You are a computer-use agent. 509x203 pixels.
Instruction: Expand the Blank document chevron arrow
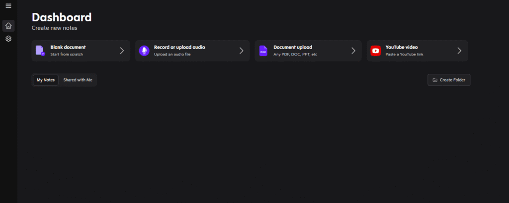[122, 51]
